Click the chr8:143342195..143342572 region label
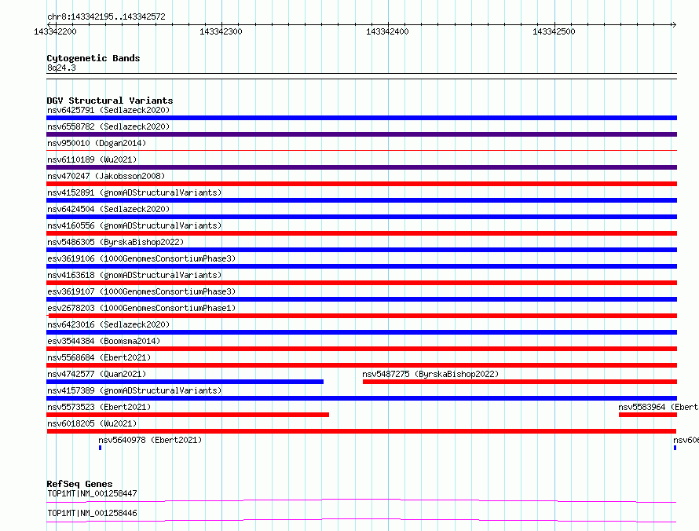 click(106, 16)
